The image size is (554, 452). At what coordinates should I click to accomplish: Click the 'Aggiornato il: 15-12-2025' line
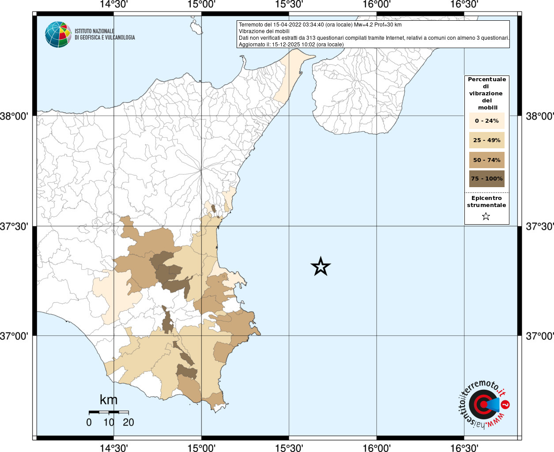(x=291, y=45)
